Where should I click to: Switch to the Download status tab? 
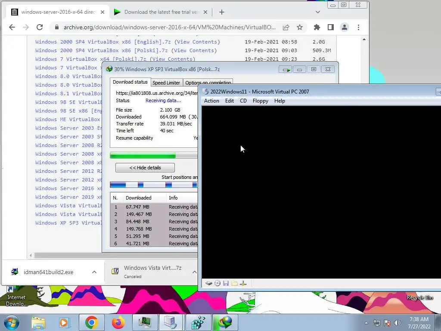(x=130, y=82)
